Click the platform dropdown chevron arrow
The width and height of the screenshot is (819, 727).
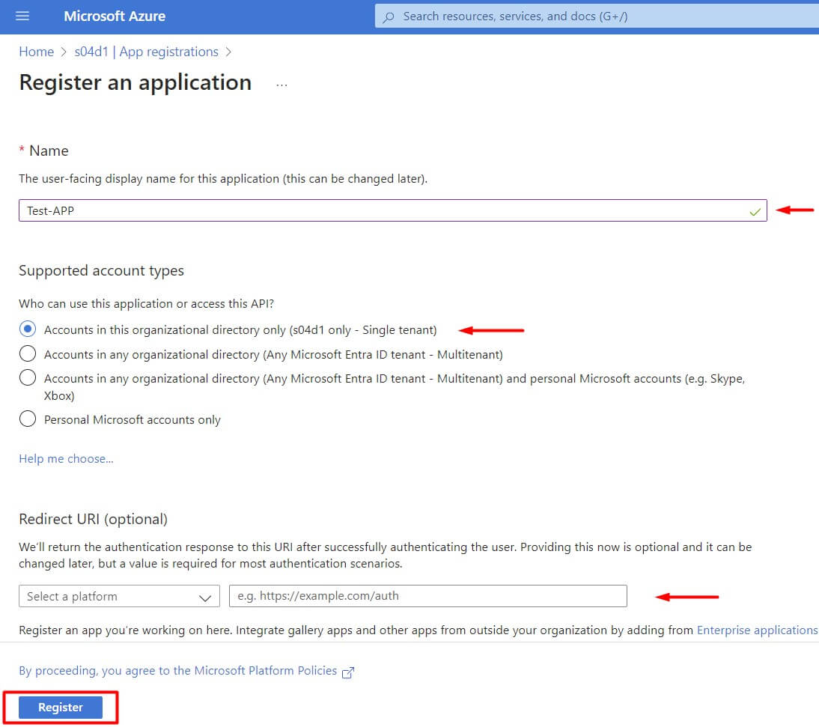point(204,596)
